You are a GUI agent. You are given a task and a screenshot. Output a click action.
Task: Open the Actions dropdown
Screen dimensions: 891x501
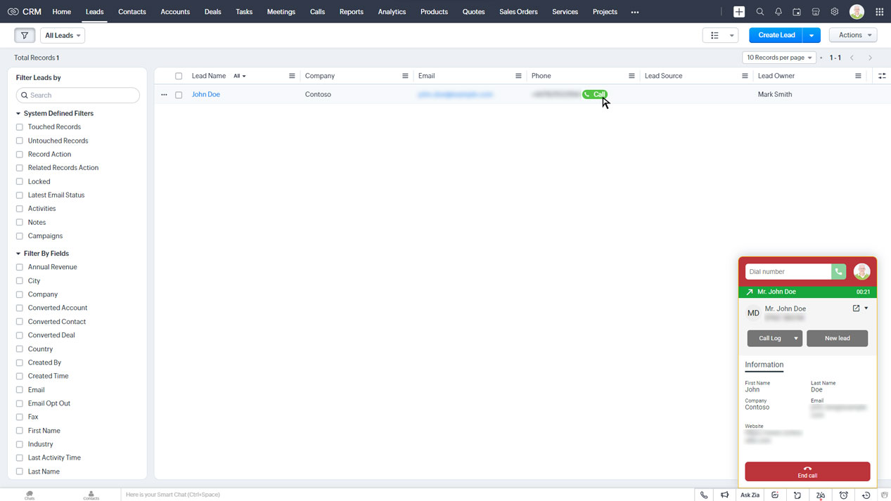[853, 35]
